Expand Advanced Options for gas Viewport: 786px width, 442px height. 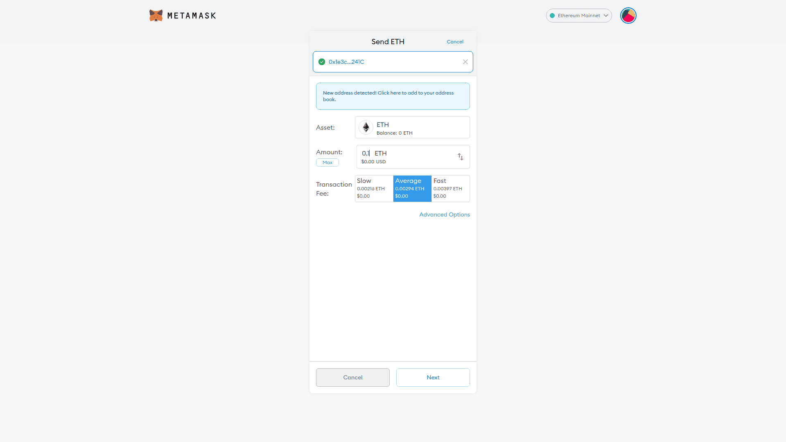[444, 214]
